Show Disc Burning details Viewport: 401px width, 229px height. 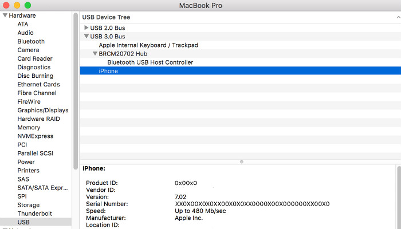(x=36, y=76)
